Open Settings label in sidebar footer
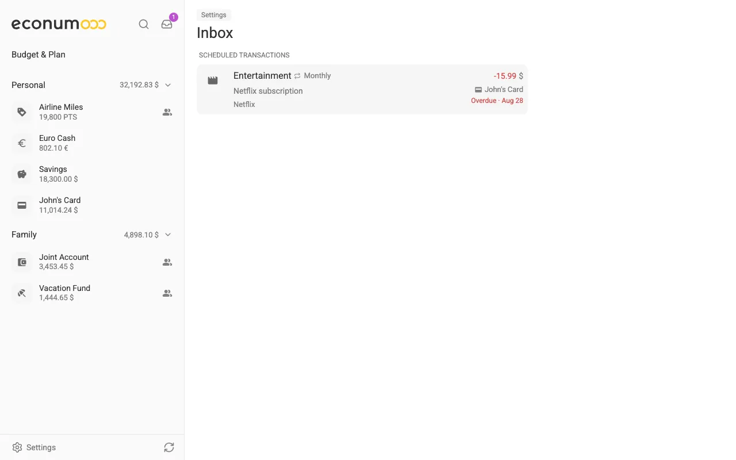This screenshot has width=736, height=460. pyautogui.click(x=41, y=447)
